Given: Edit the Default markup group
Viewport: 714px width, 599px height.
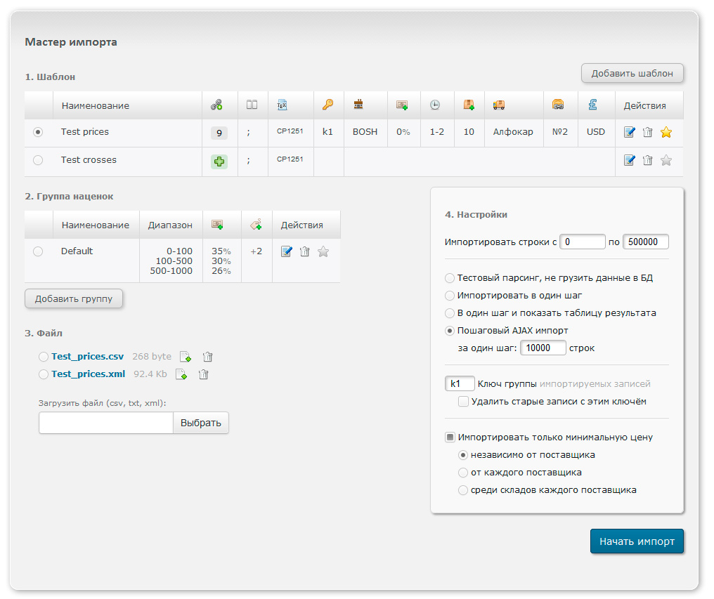Looking at the screenshot, I should tap(287, 251).
